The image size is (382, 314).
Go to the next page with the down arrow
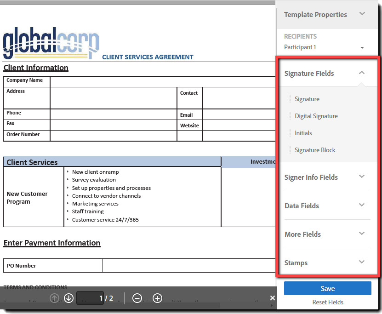click(68, 298)
